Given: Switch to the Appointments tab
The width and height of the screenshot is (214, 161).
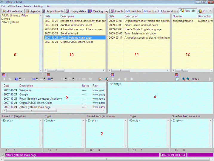Looking at the screenshot, I should (53, 11).
